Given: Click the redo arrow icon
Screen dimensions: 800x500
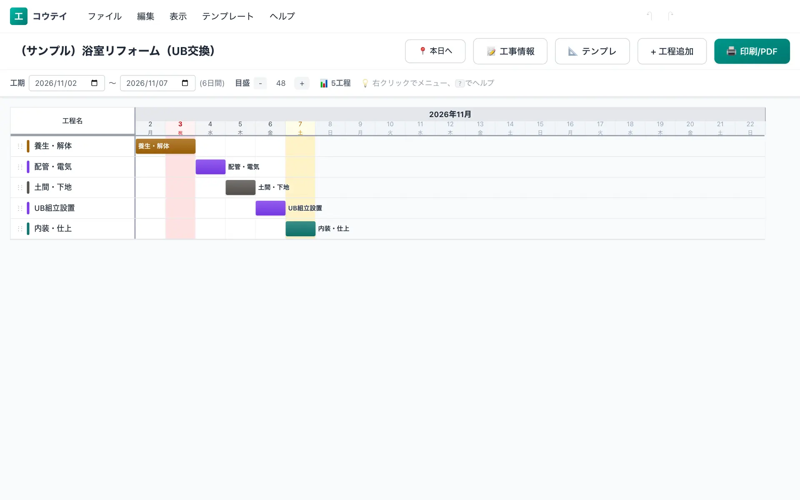Looking at the screenshot, I should tap(670, 16).
